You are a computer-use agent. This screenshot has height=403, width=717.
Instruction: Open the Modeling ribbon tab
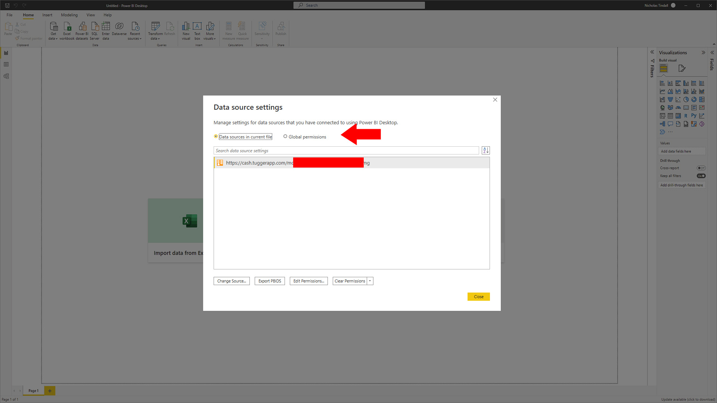tap(69, 15)
